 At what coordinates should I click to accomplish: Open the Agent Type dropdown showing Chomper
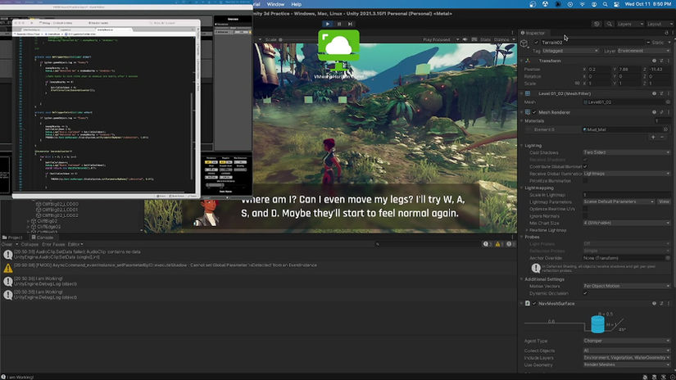[627, 341]
